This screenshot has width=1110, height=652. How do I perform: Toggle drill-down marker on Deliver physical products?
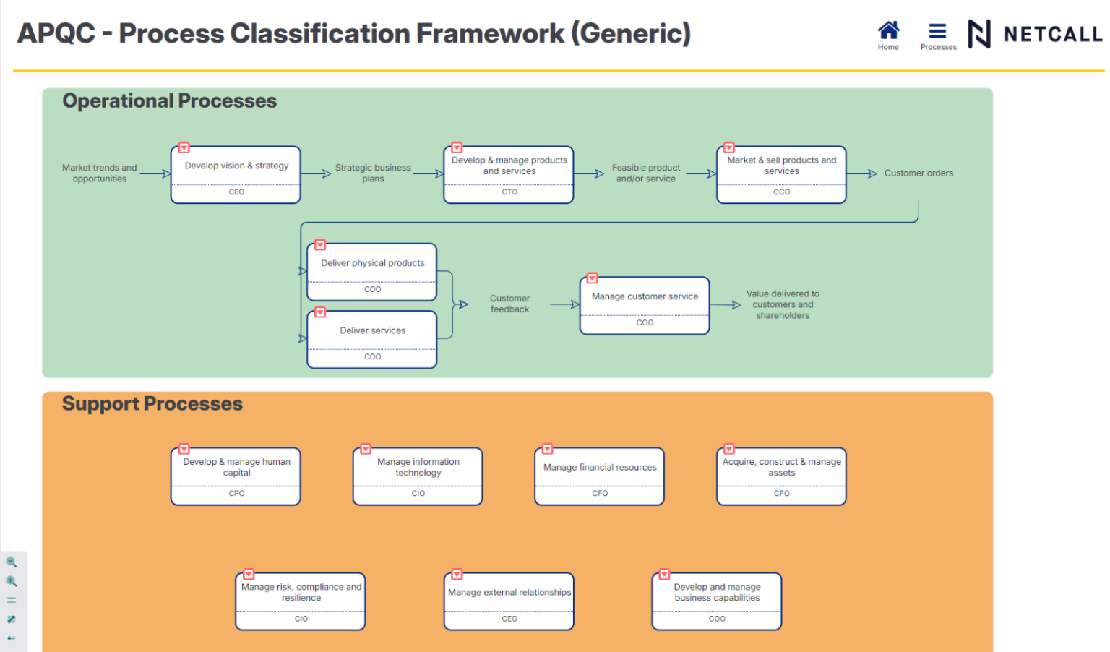320,244
